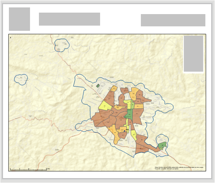Screen dimensions: 215x183
Task: Select the green polygon inside southeast circular boundary
Action: tap(162, 145)
